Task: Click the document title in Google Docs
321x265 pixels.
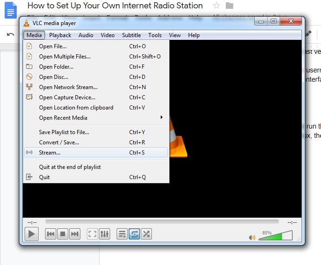Action: 115,6
